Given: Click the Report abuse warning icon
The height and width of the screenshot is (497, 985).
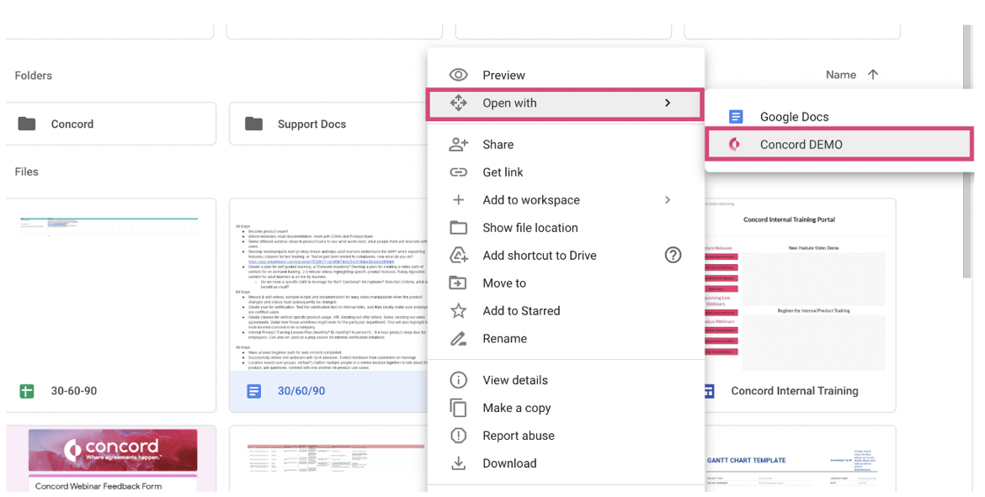Looking at the screenshot, I should point(459,436).
